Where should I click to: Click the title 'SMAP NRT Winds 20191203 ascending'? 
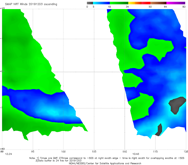coord(31,4)
